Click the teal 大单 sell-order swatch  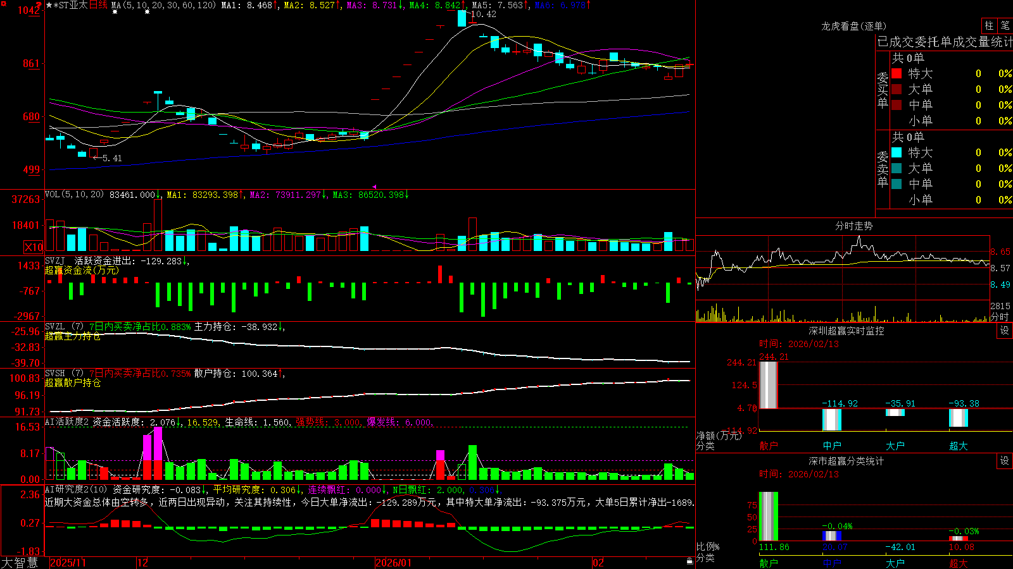897,168
